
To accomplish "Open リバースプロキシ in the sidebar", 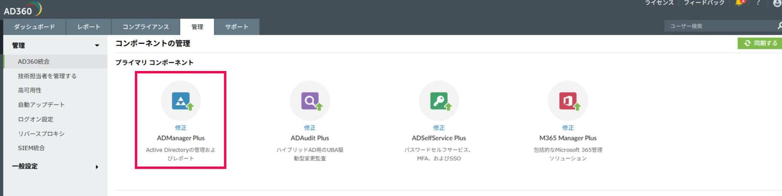I will point(41,134).
